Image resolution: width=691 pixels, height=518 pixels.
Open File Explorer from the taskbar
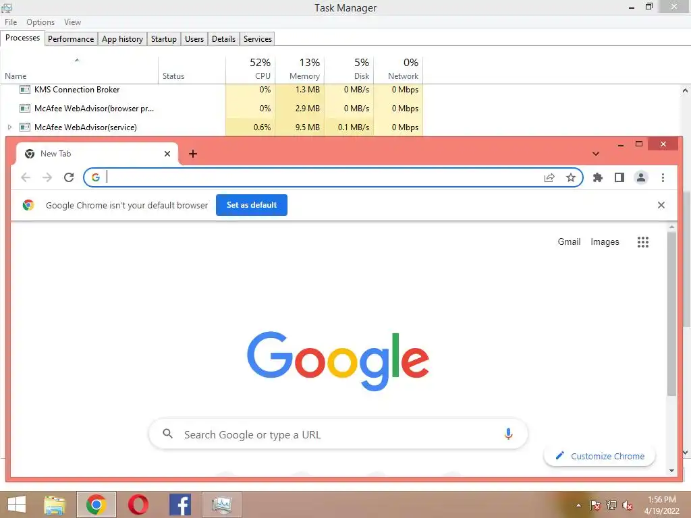pyautogui.click(x=54, y=505)
